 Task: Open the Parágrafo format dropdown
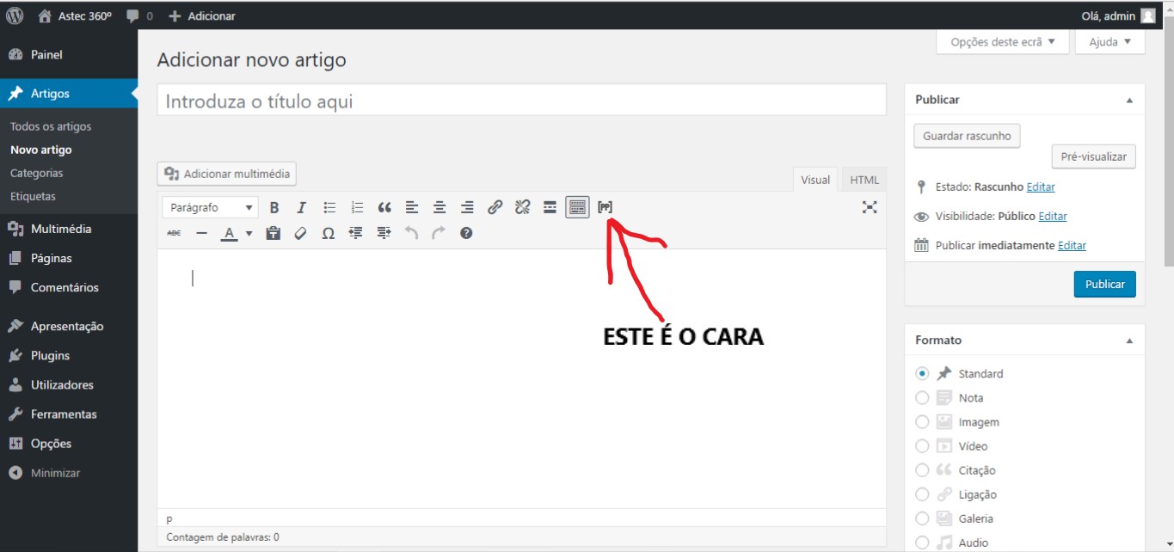click(x=212, y=207)
